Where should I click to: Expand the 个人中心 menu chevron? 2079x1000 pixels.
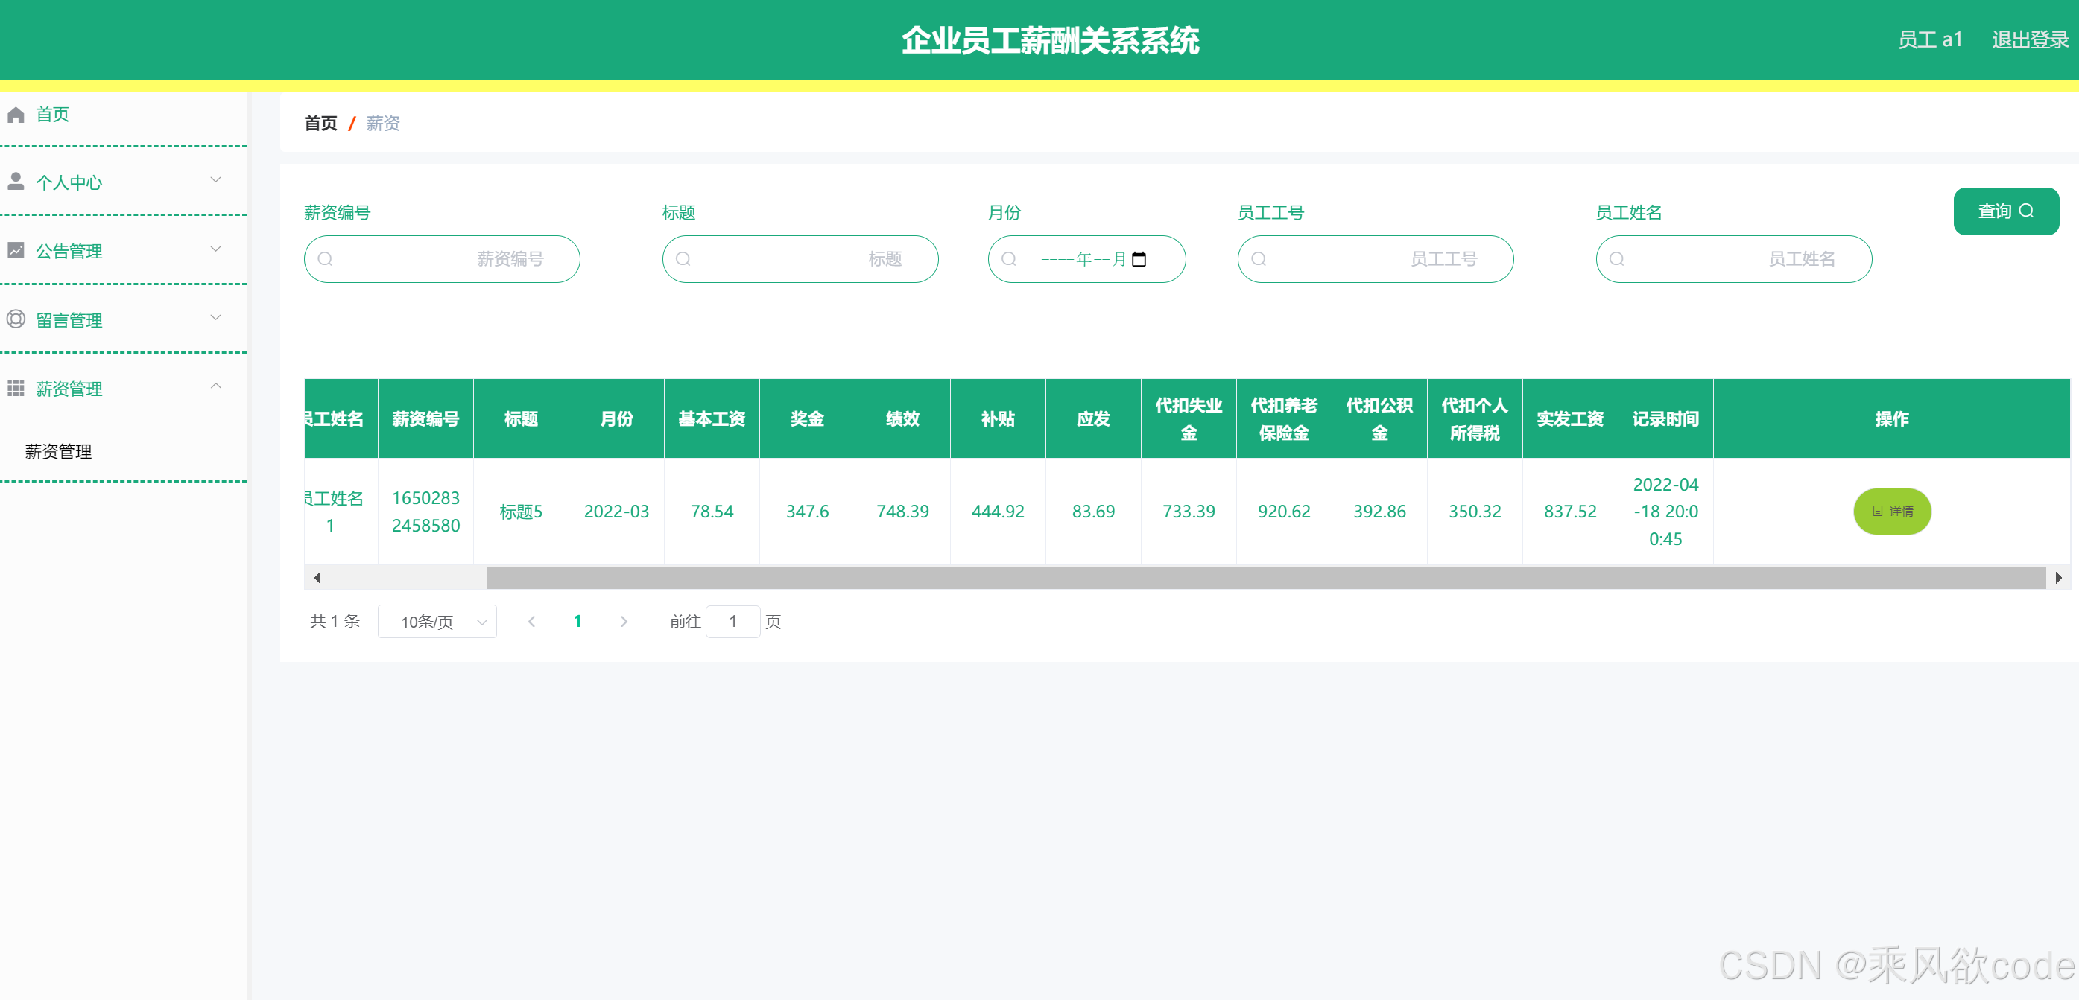point(215,180)
